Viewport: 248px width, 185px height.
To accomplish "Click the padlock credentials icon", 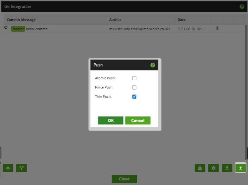I will click(x=200, y=168).
